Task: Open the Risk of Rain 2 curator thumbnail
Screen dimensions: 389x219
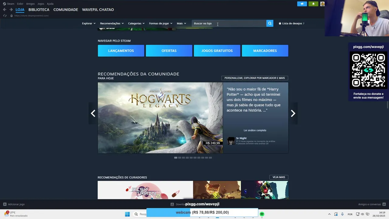Action: coord(145,190)
